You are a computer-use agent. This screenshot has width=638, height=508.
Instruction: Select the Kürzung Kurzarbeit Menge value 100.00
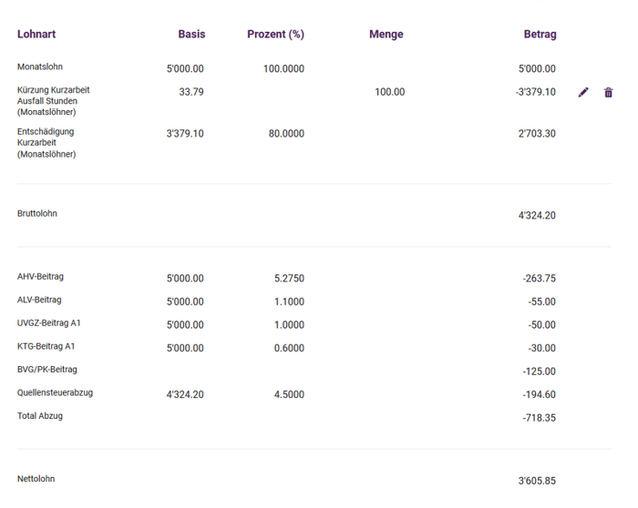[390, 92]
